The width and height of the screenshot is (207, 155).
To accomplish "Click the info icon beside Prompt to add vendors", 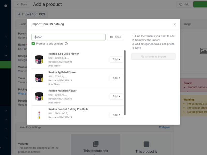I will pos(66,44).
